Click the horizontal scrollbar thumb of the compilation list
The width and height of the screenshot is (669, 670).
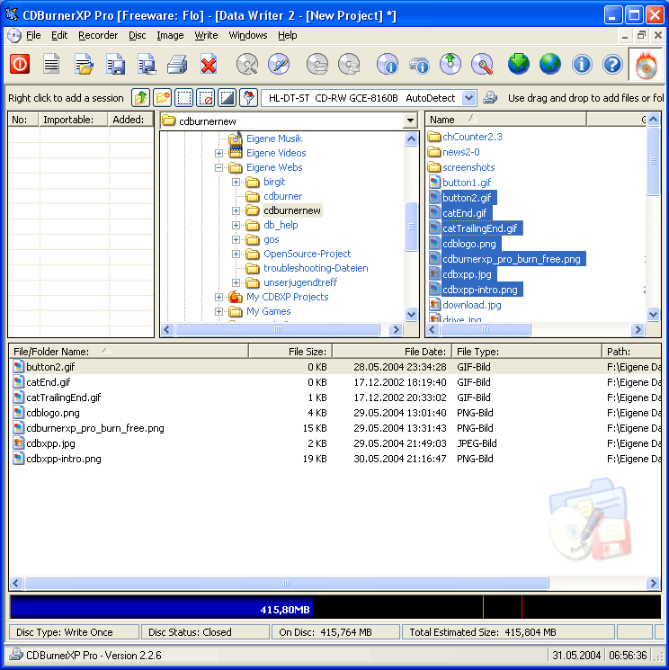coord(286,583)
